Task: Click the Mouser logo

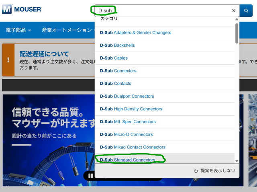Action: coord(22,9)
